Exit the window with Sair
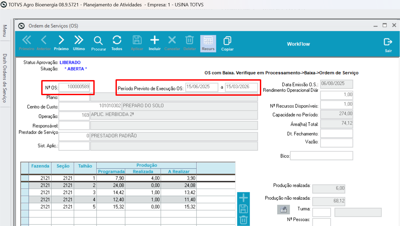 coord(388,45)
